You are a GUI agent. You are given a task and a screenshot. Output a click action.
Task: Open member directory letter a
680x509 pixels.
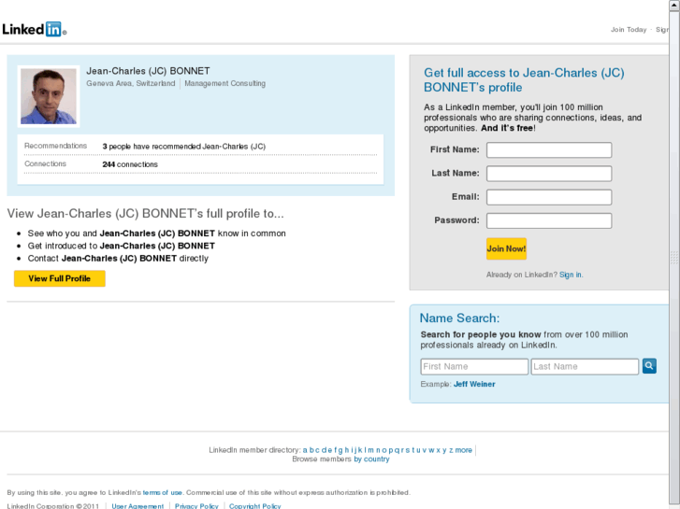(x=305, y=450)
